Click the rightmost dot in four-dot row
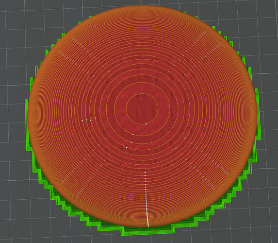Image resolution: width=278 pixels, height=243 pixels. 95,118
